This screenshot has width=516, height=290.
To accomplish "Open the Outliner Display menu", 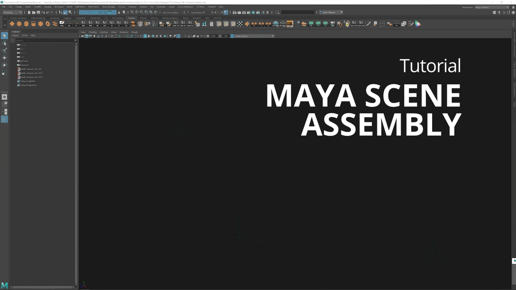I will coord(15,35).
